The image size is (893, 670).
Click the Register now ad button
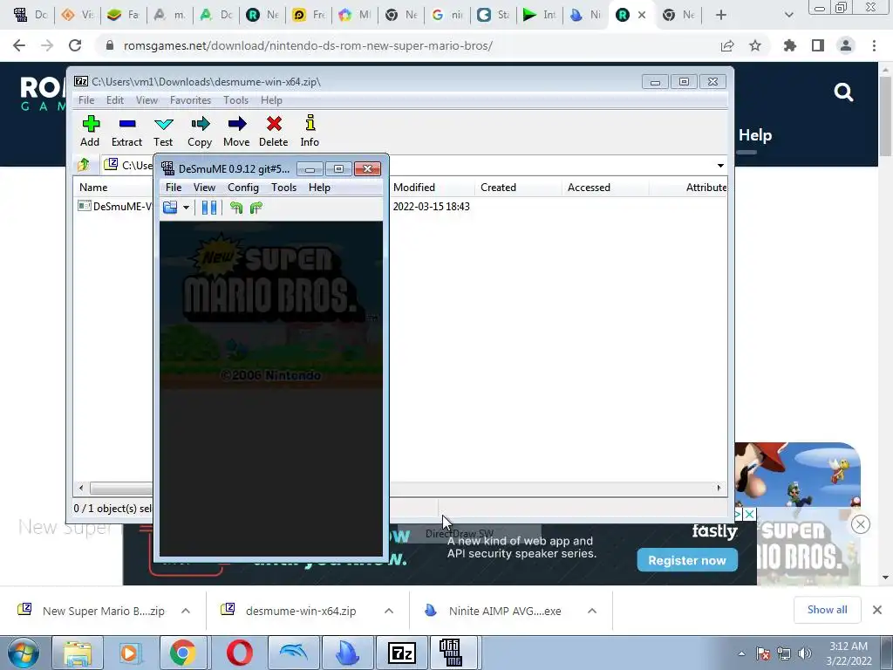tap(687, 560)
